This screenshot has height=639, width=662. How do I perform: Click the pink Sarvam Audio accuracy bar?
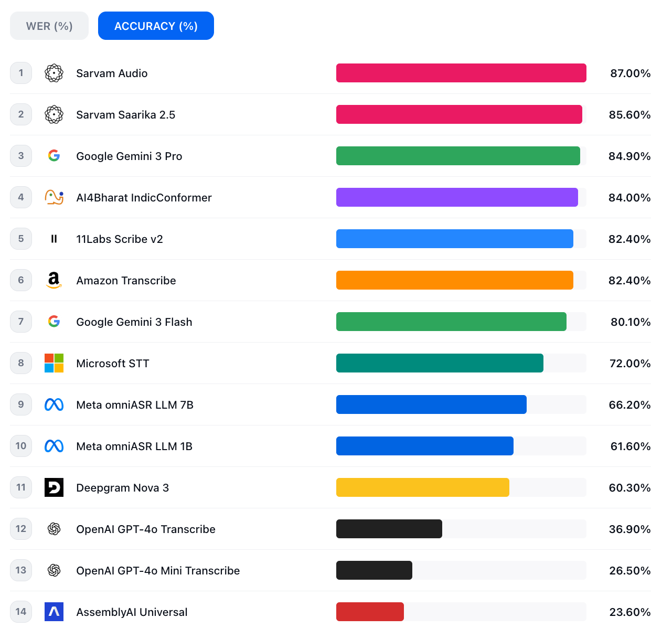click(x=461, y=73)
